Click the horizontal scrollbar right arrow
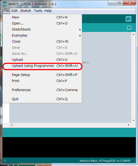Screen dimensions: 138x166 [129, 125]
